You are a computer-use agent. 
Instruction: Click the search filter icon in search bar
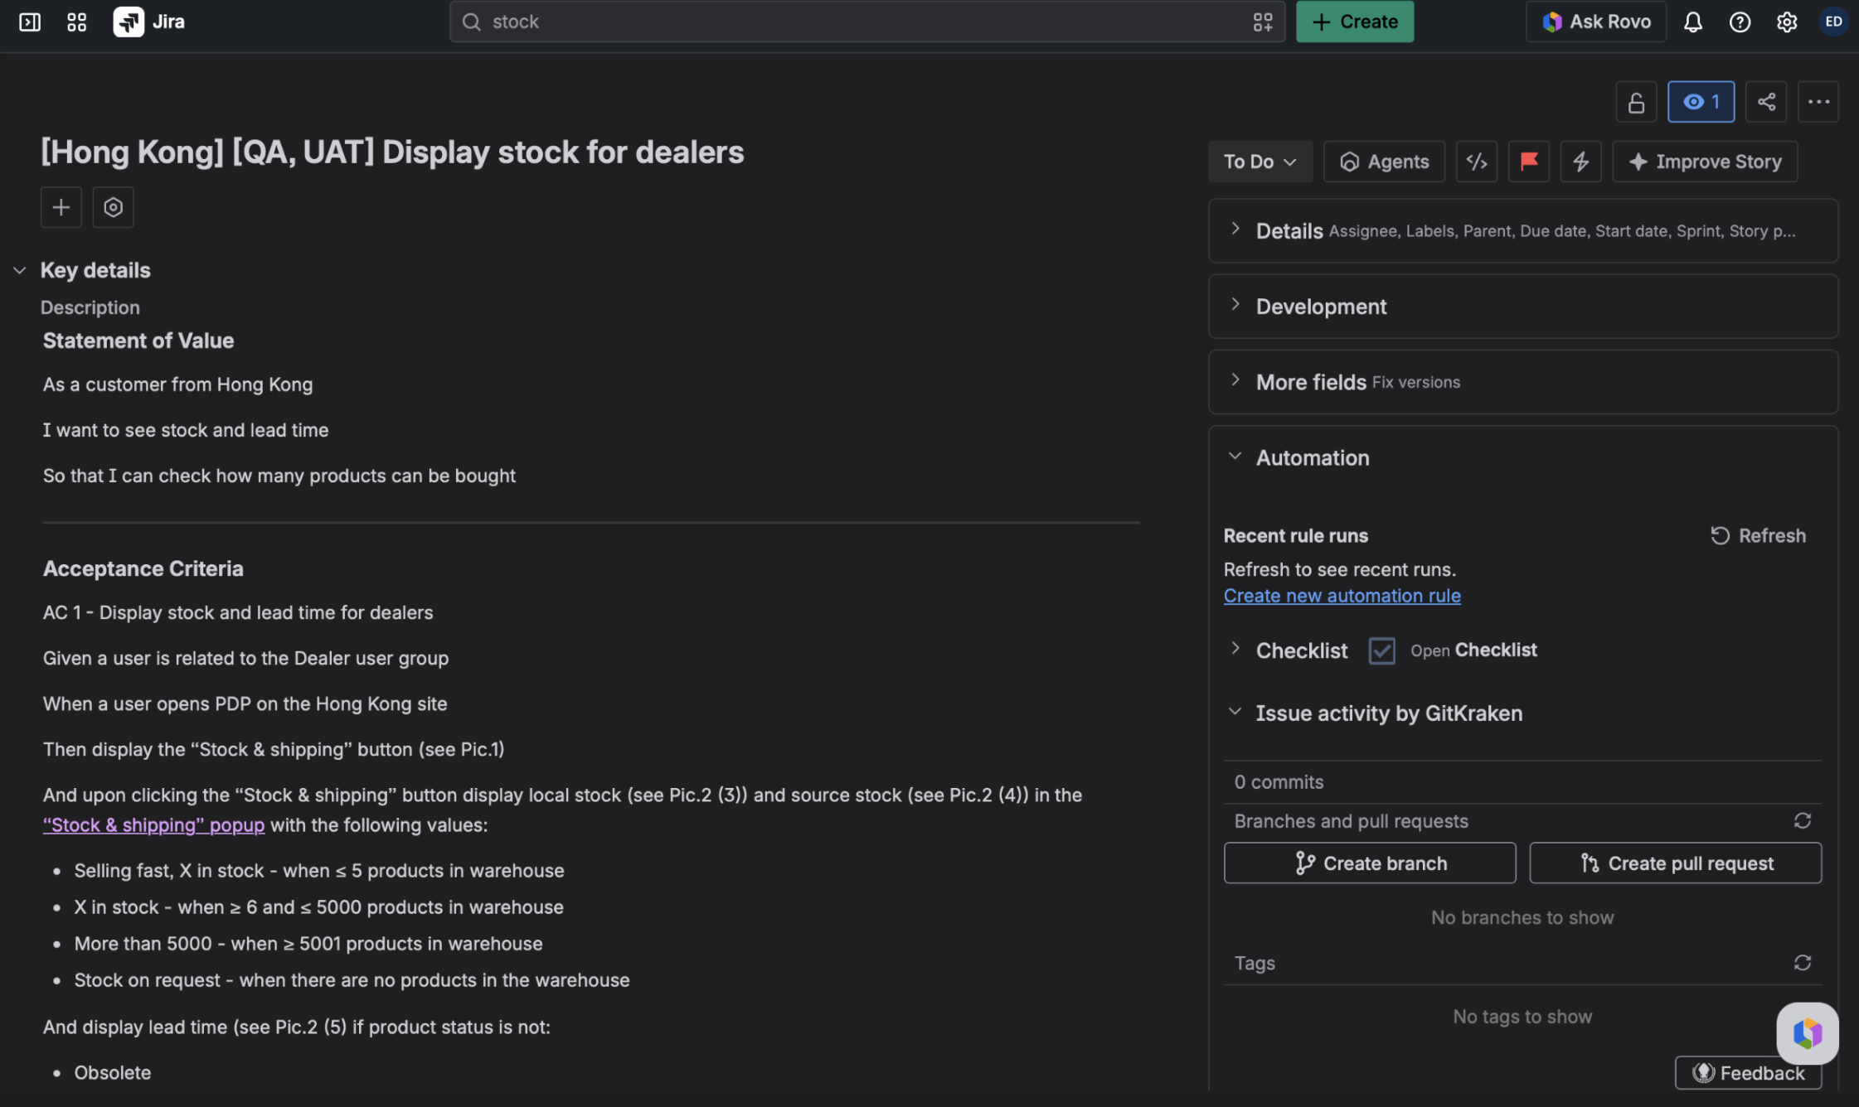coord(1262,22)
